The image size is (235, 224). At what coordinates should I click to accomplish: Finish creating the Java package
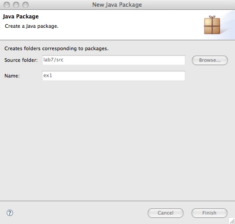click(209, 213)
